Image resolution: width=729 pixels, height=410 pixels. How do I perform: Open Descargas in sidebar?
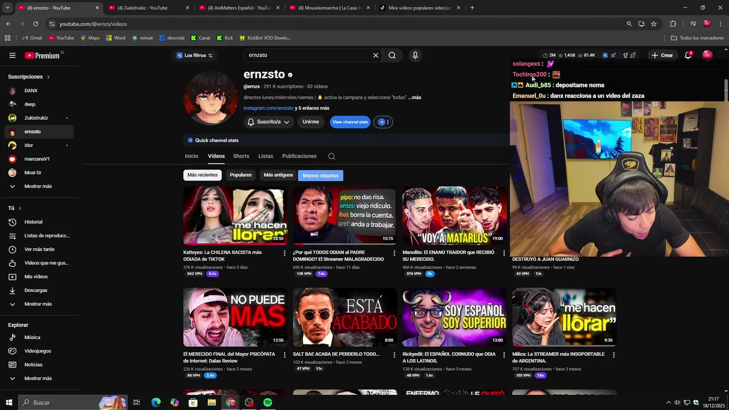click(x=36, y=290)
